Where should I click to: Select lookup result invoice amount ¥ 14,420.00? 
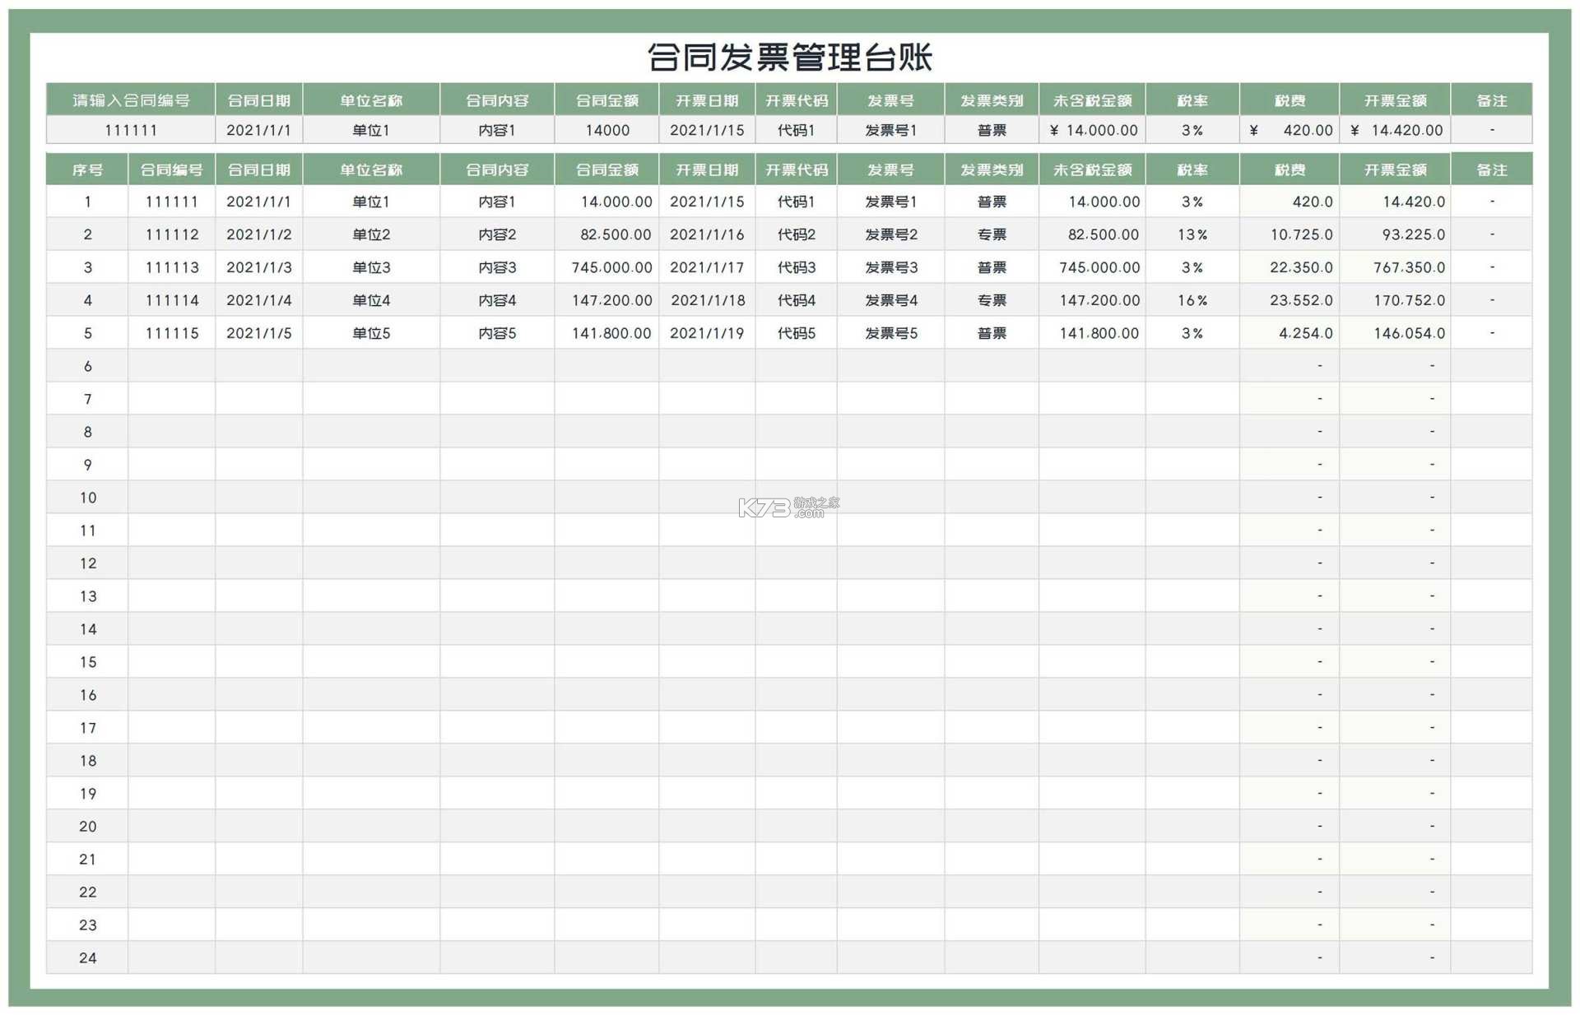pyautogui.click(x=1395, y=130)
